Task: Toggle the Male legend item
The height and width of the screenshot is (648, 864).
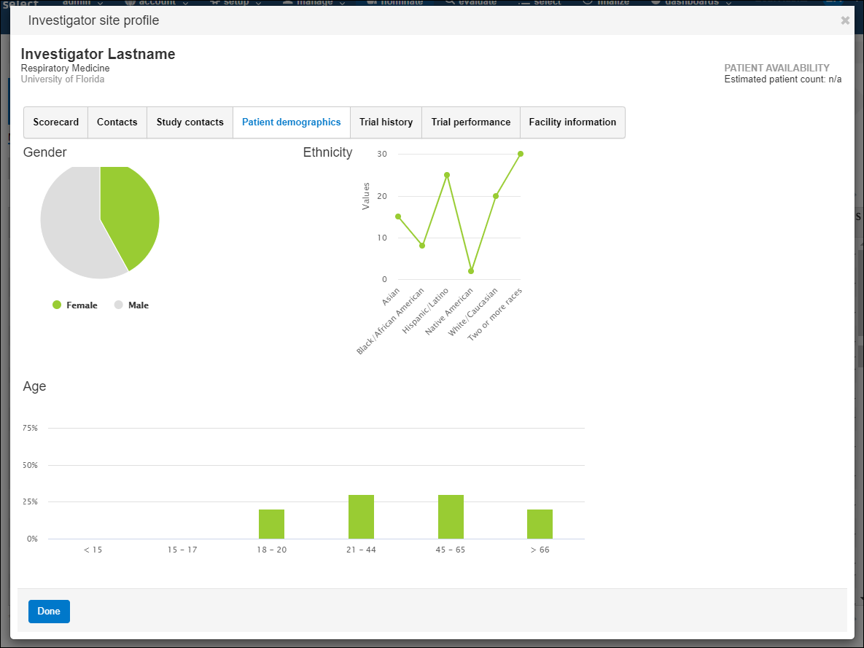Action: [132, 305]
